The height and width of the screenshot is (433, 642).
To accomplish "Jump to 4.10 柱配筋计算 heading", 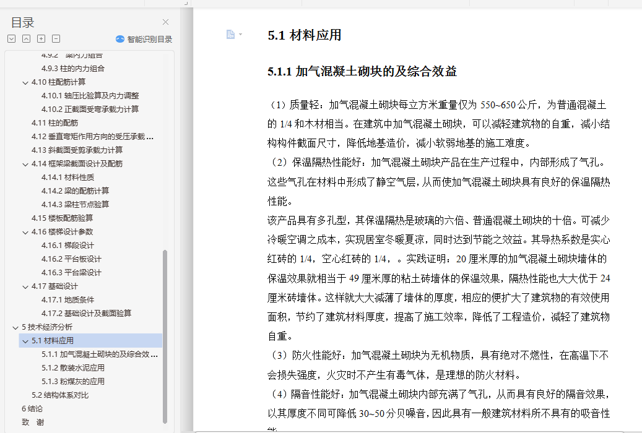I will (59, 82).
